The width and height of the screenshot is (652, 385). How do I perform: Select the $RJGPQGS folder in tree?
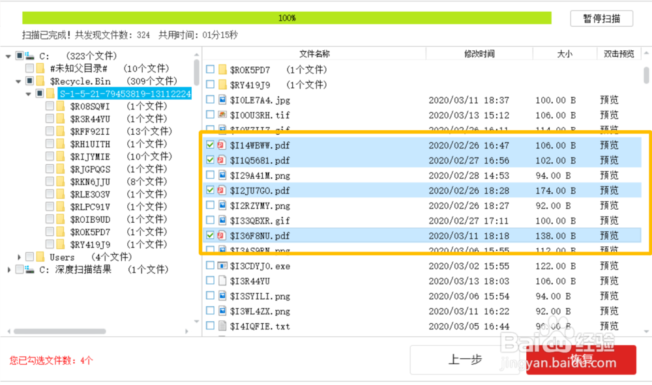click(x=90, y=169)
